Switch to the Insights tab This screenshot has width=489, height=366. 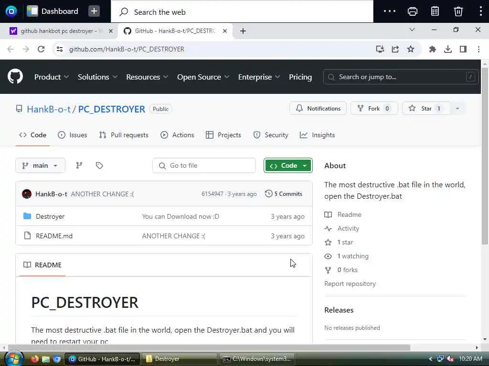tap(317, 135)
